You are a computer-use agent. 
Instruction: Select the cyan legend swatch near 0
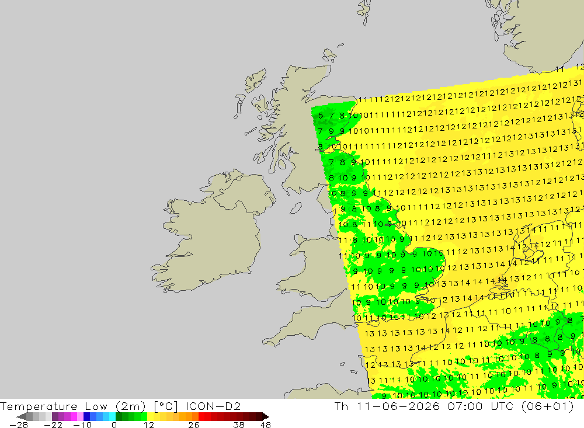click(112, 417)
